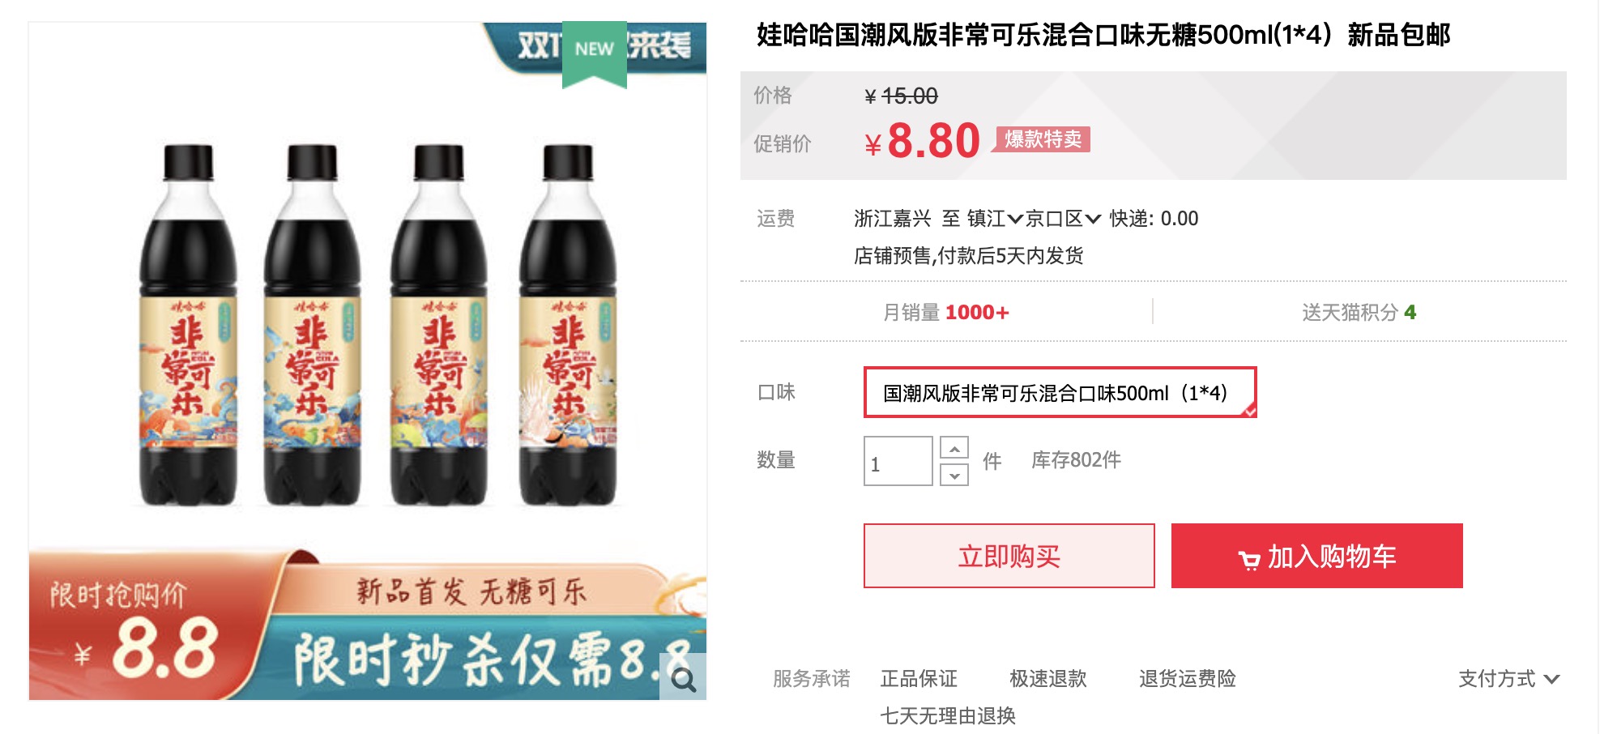Decrease quantity with the down arrow
The height and width of the screenshot is (734, 1617).
click(954, 475)
